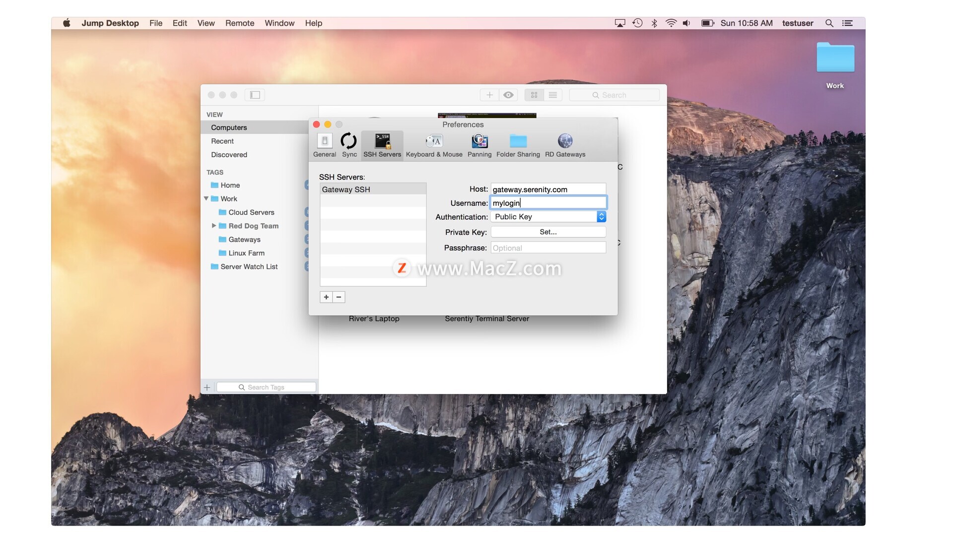Open the Window menu
This screenshot has height=536, width=953.
click(x=279, y=23)
